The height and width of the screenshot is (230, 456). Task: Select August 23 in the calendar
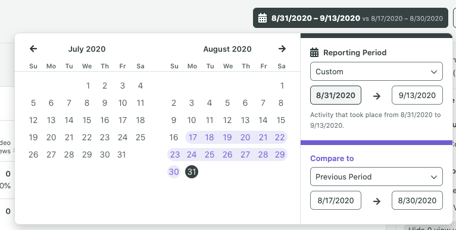click(174, 155)
